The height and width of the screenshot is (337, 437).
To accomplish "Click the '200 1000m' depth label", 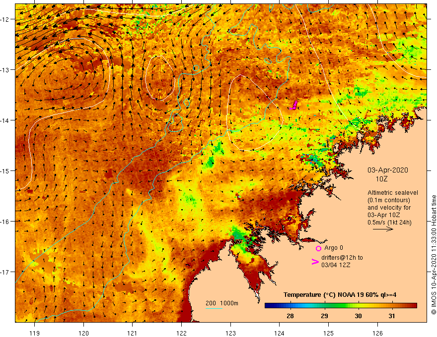I will point(222,303).
